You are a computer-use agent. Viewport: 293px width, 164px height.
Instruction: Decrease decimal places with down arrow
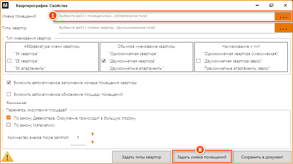(x=93, y=142)
